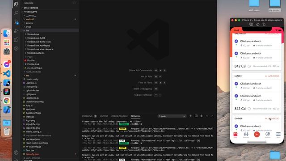Open Podfile in the ios folder
The width and height of the screenshot is (286, 161).
tap(31, 60)
